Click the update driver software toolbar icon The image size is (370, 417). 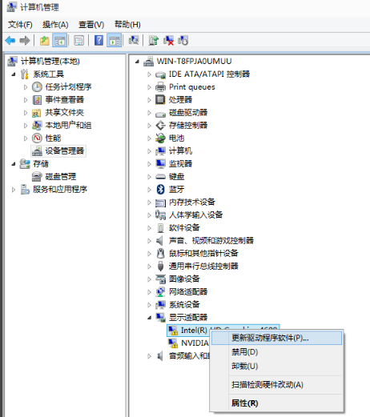click(x=154, y=41)
